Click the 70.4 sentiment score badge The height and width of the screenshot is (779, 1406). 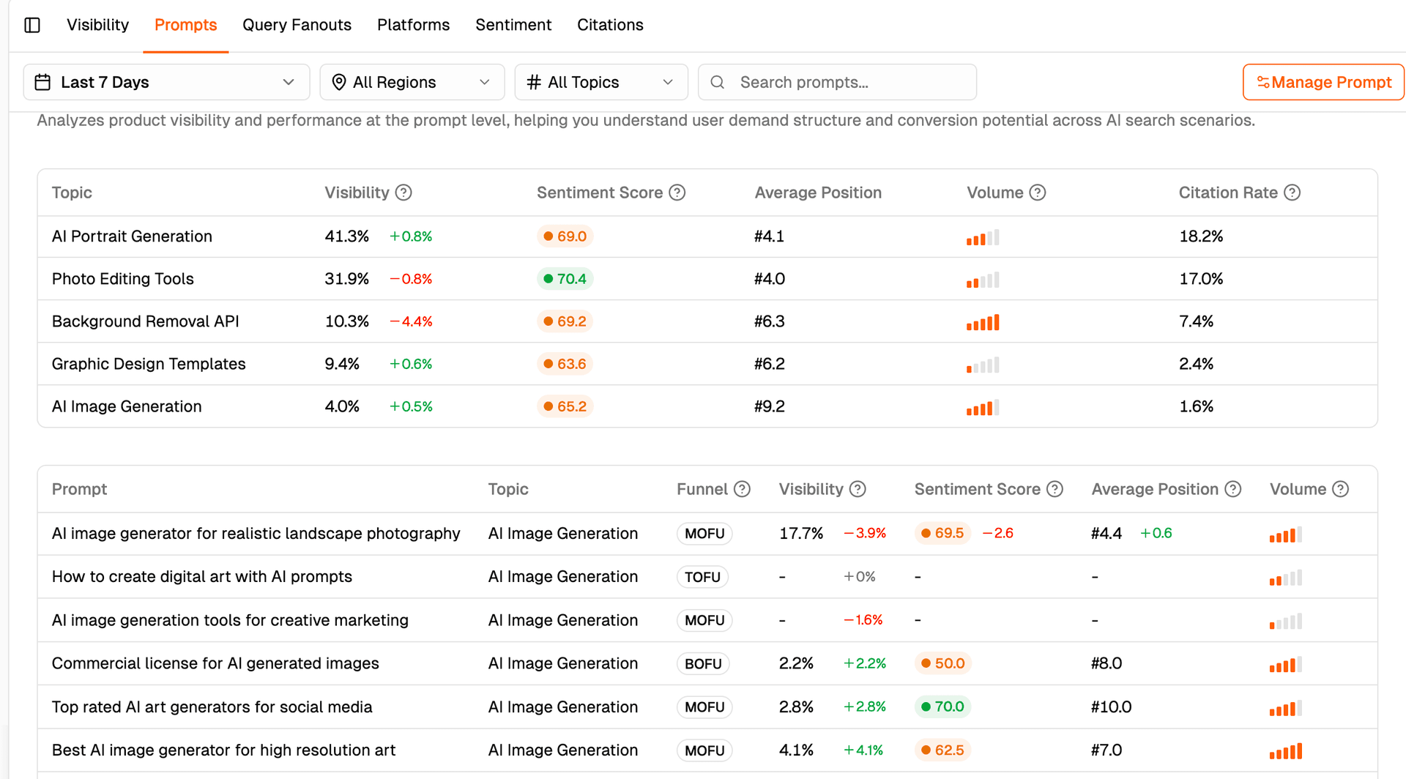(565, 279)
